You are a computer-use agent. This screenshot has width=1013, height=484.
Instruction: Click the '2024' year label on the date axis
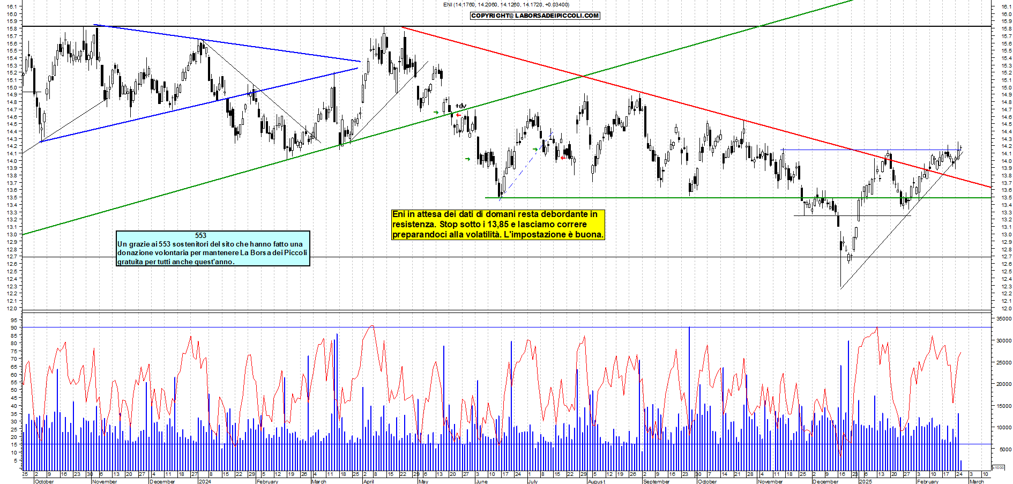[205, 481]
